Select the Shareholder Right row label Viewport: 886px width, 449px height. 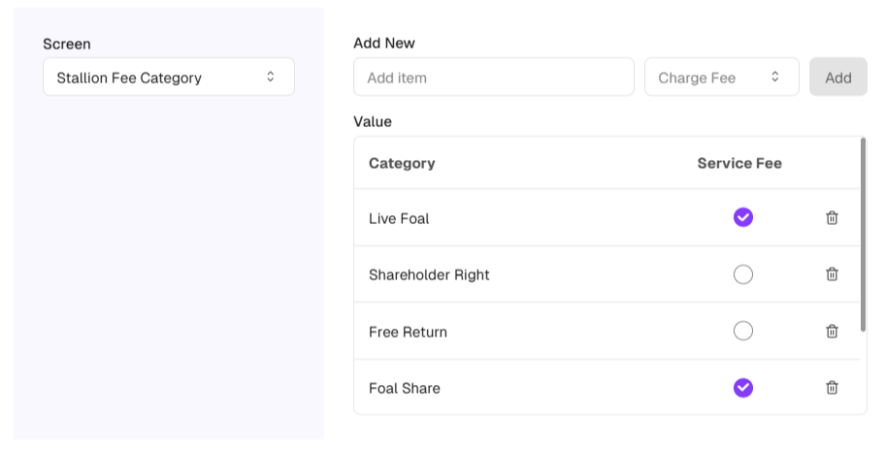point(429,274)
